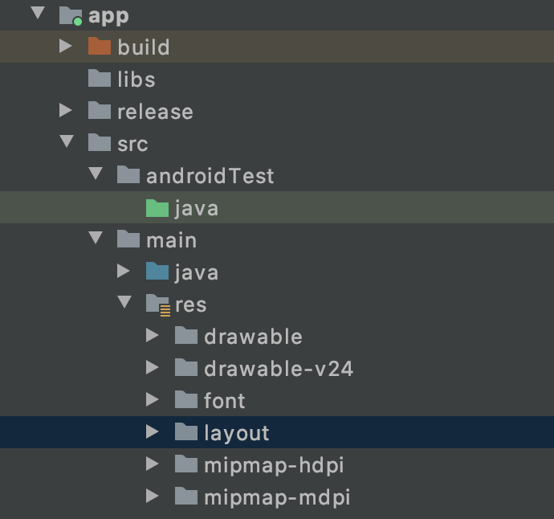Click the orange build folder icon
Image resolution: width=554 pixels, height=519 pixels.
click(100, 47)
